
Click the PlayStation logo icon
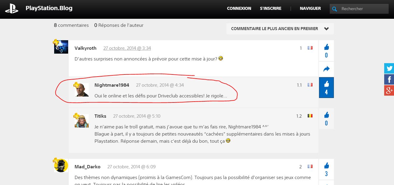tap(12, 9)
